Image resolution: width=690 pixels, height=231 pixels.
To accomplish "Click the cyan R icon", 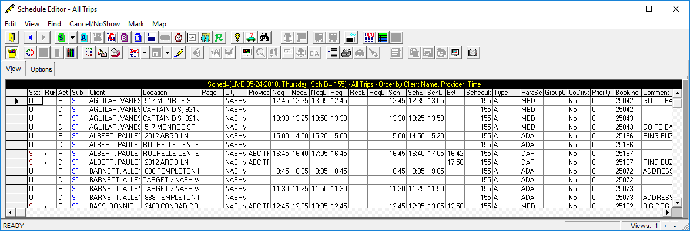I will click(x=83, y=38).
